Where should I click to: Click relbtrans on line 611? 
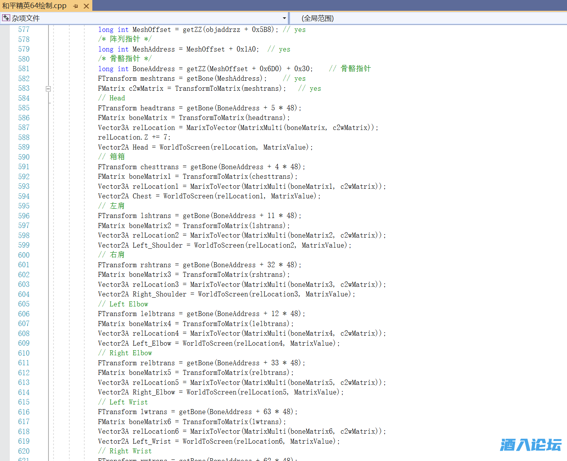pos(157,363)
